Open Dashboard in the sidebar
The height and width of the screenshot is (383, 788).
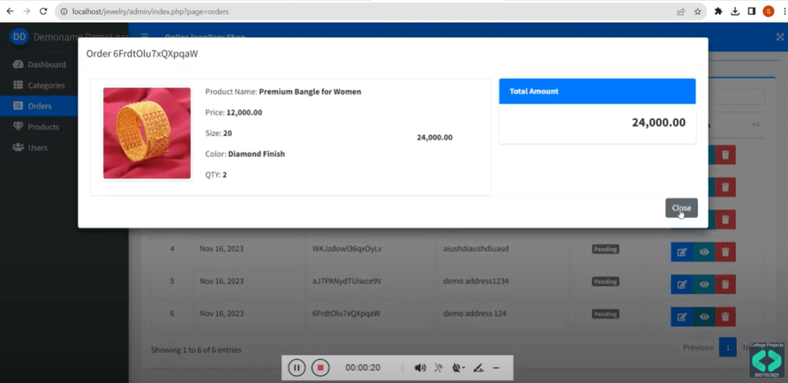pyautogui.click(x=39, y=65)
